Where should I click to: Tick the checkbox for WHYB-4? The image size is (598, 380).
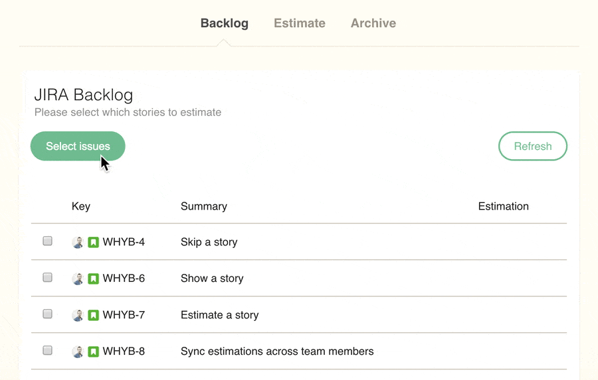click(x=47, y=241)
